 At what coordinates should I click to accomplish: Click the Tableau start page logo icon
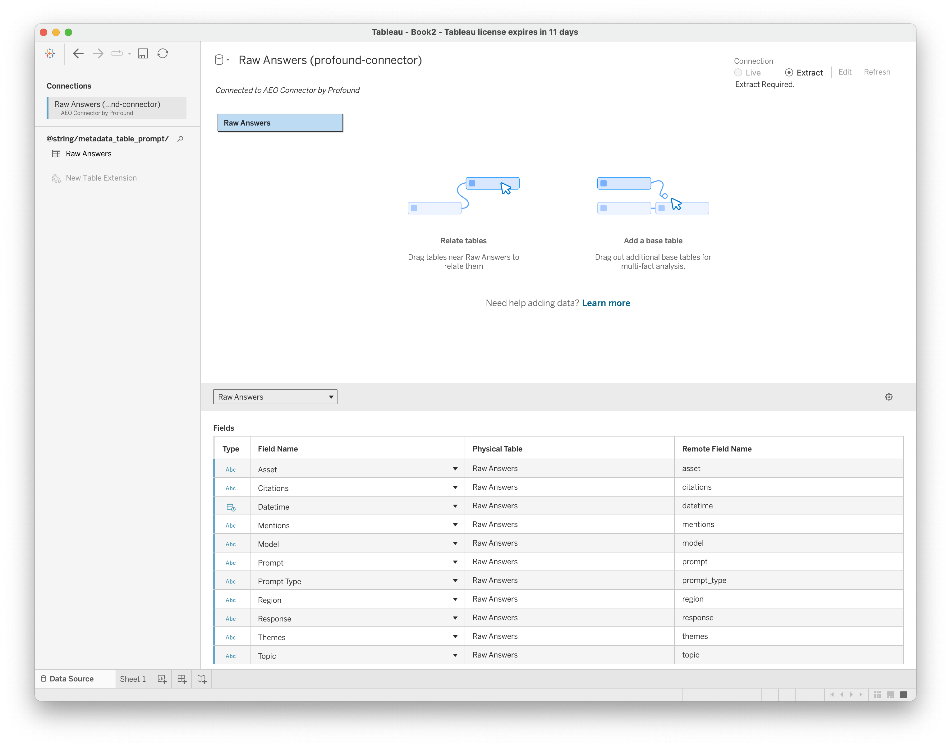pyautogui.click(x=50, y=53)
